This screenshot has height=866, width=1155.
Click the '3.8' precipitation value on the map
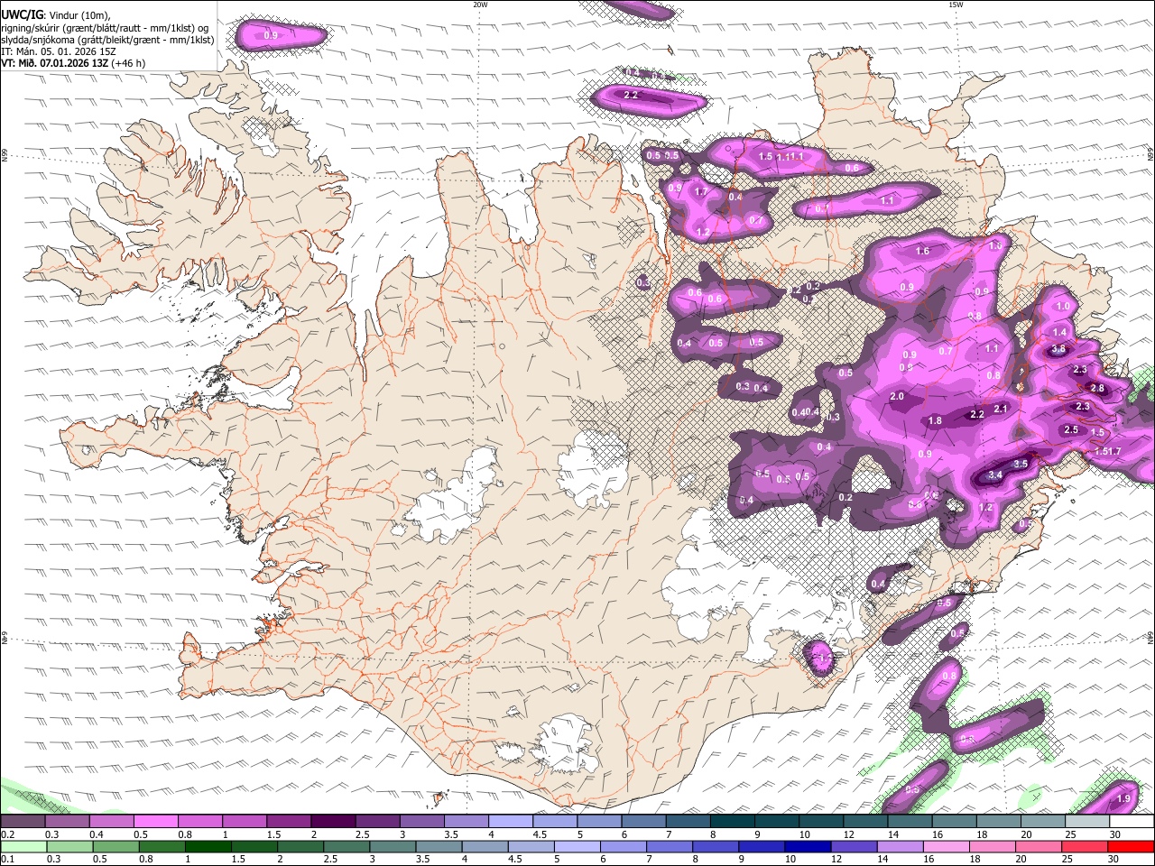coord(1058,349)
